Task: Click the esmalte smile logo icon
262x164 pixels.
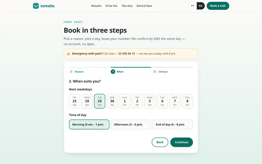Action: pos(36,6)
